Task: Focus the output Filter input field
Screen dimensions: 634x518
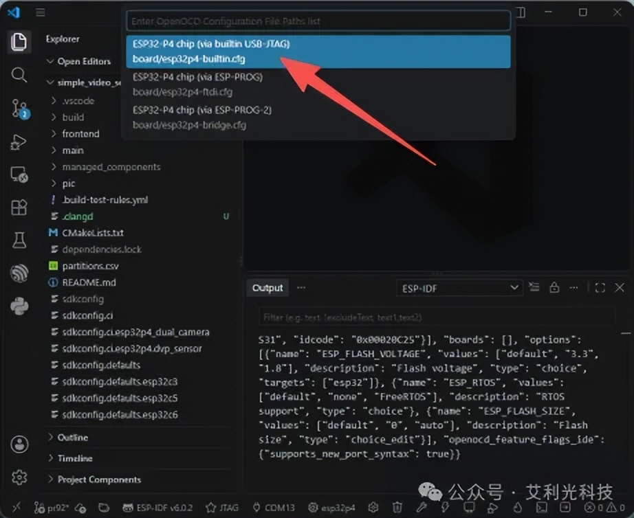Action: point(437,317)
